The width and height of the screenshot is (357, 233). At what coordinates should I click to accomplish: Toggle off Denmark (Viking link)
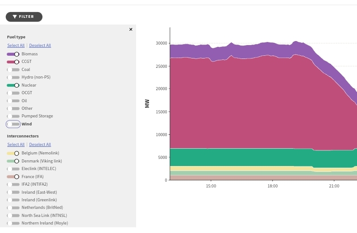pos(13,161)
